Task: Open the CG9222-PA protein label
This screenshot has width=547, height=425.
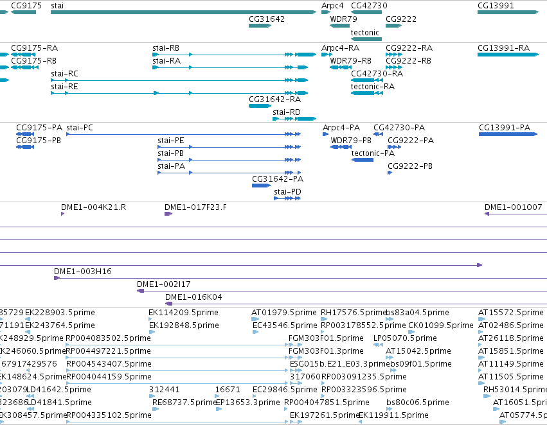Action: click(411, 141)
